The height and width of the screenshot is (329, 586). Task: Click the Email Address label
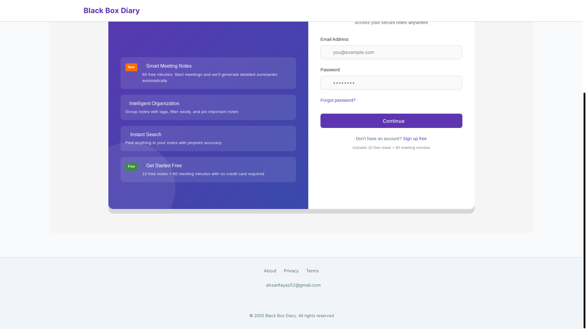(335, 39)
